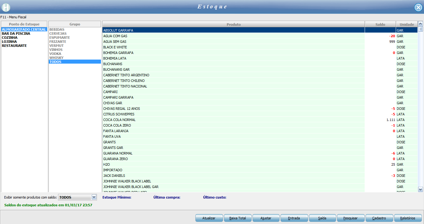Select CABERNET TINTO ARGENTINO product
Screen dimensions: 424x224
click(x=260, y=75)
